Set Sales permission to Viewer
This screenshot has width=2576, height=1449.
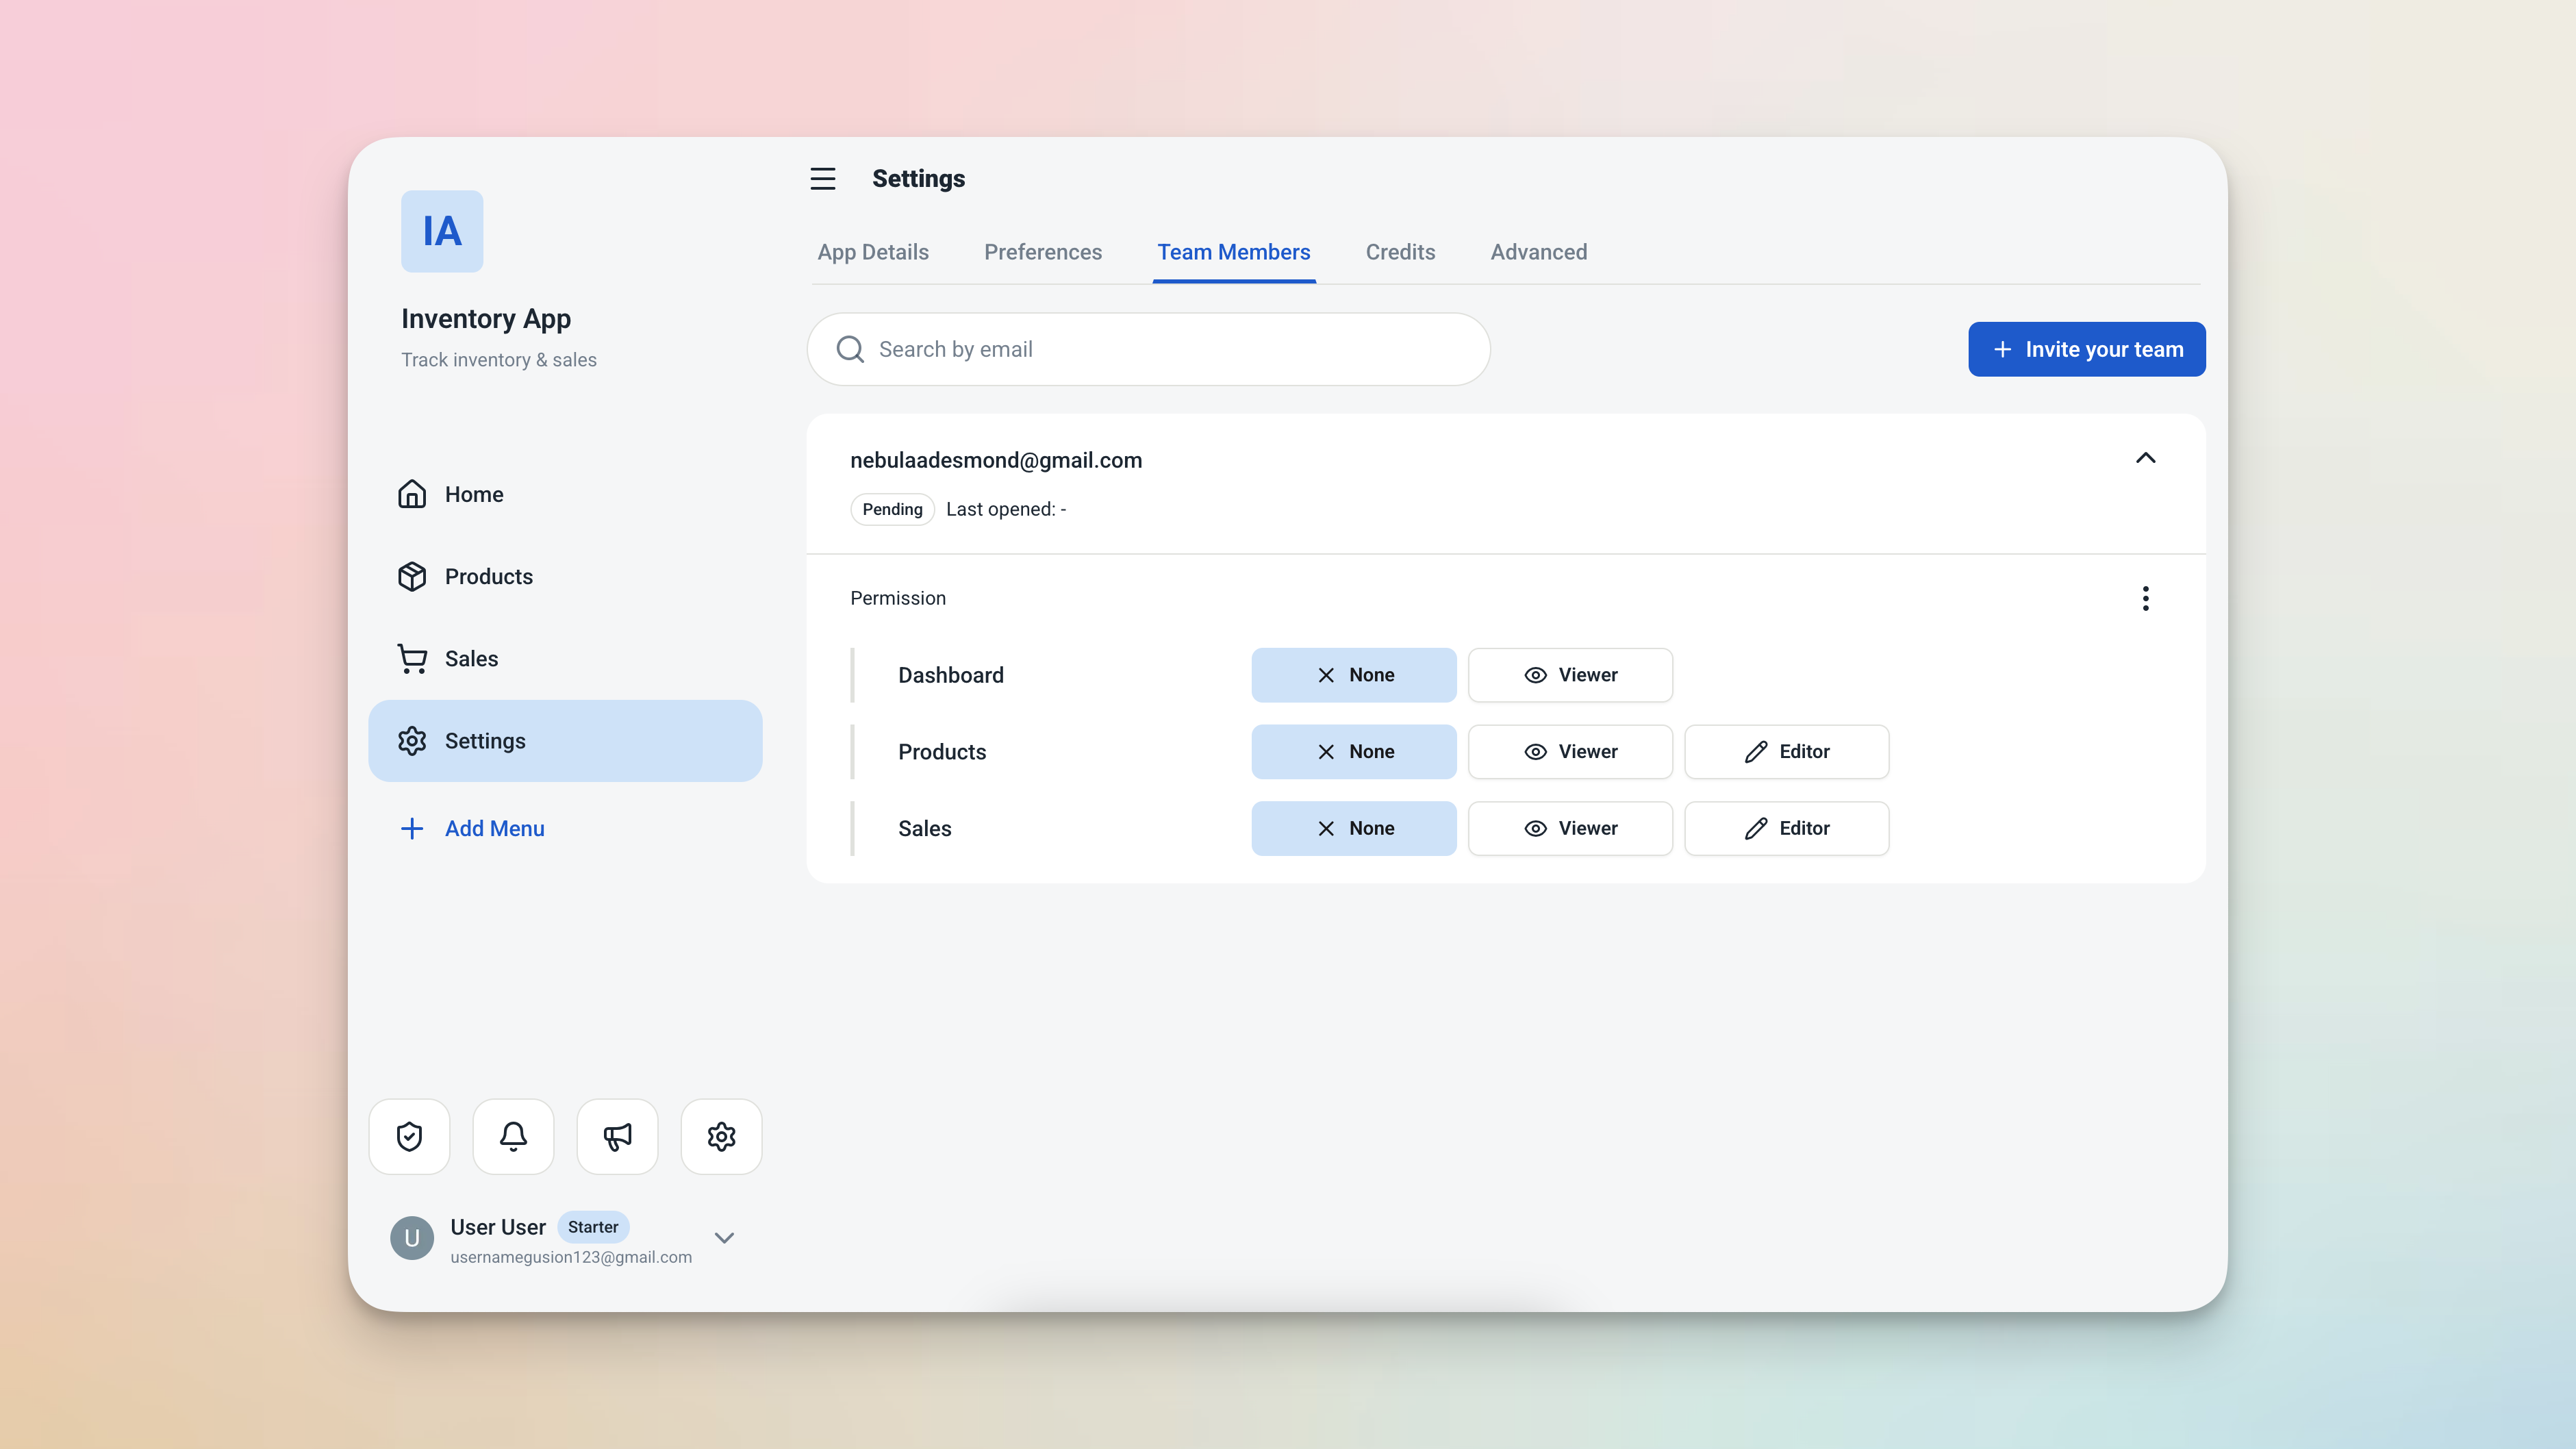1570,828
